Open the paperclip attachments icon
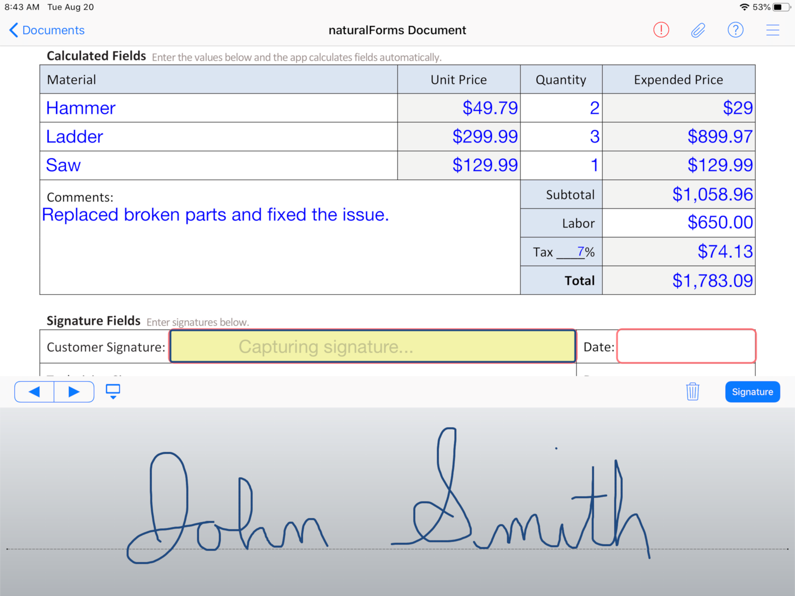 pyautogui.click(x=698, y=30)
